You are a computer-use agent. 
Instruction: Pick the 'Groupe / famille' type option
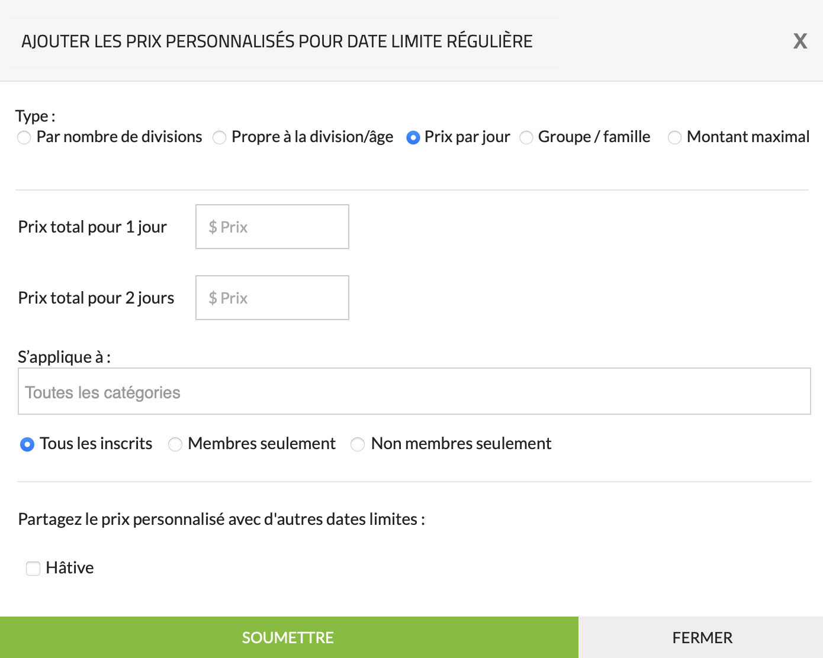526,138
